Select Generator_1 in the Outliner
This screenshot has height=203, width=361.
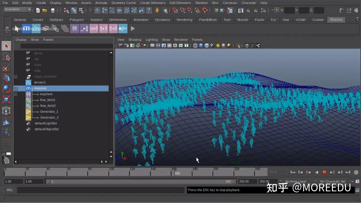coord(49,112)
